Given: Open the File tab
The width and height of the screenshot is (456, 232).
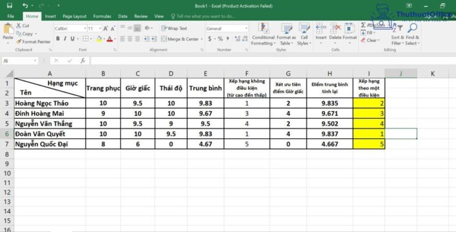Looking at the screenshot, I should pyautogui.click(x=11, y=16).
